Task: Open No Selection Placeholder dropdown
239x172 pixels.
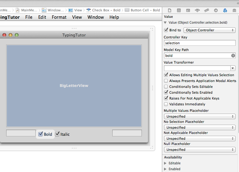Action: click(x=200, y=127)
